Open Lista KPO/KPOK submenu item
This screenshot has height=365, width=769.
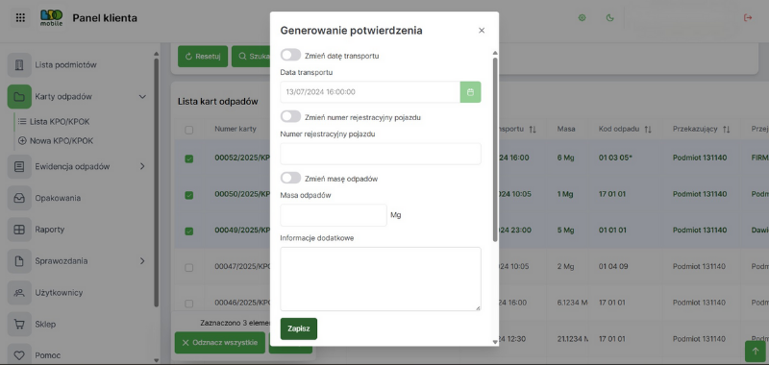(60, 121)
